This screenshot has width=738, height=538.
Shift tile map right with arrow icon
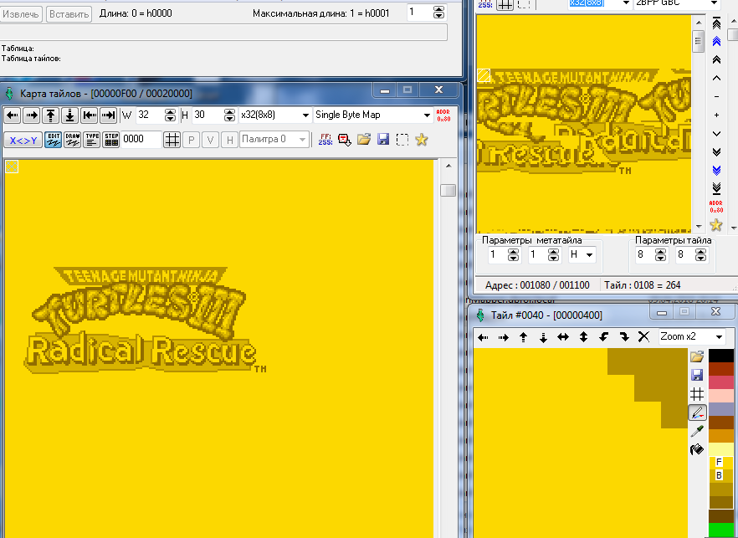(32, 115)
